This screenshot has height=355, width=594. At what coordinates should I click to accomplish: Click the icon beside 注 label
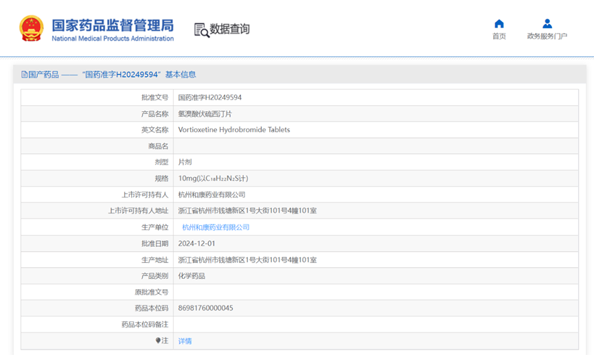tap(158, 341)
